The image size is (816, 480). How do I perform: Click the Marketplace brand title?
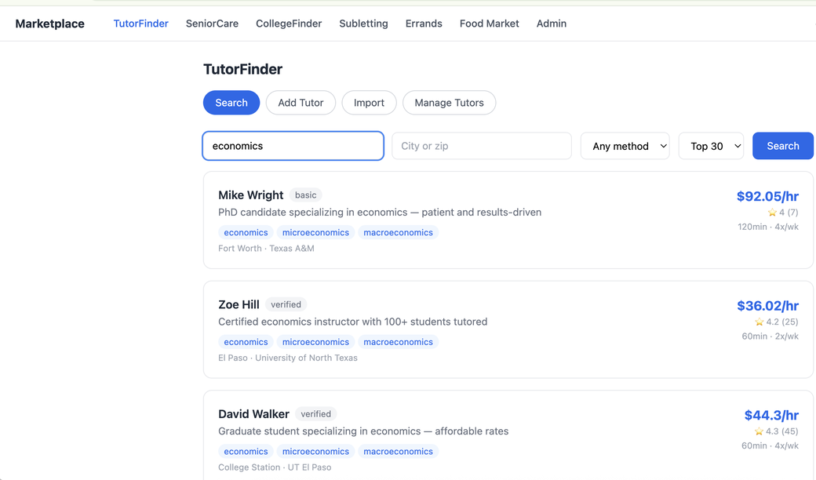coord(50,24)
